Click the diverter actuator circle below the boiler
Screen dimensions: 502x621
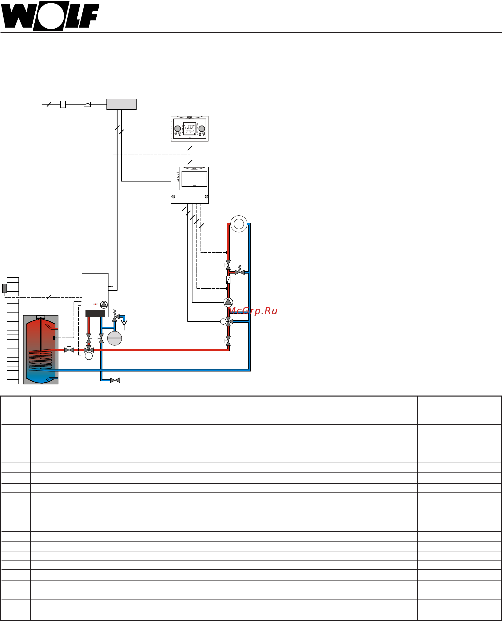point(89,356)
